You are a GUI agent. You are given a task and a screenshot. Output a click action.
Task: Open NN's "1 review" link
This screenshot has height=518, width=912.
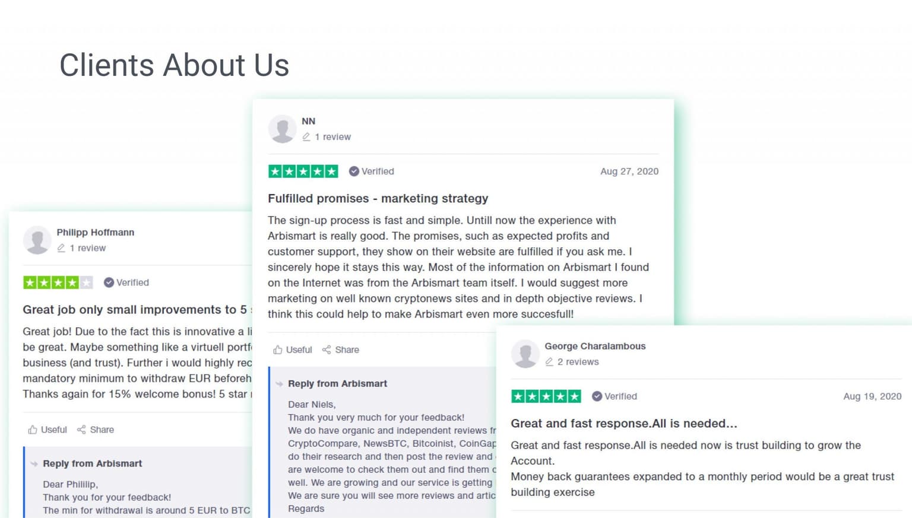pyautogui.click(x=332, y=137)
